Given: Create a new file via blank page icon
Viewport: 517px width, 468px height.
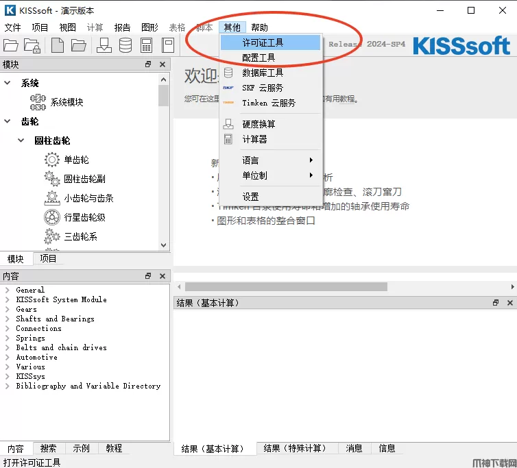Looking at the screenshot, I should click(x=58, y=45).
